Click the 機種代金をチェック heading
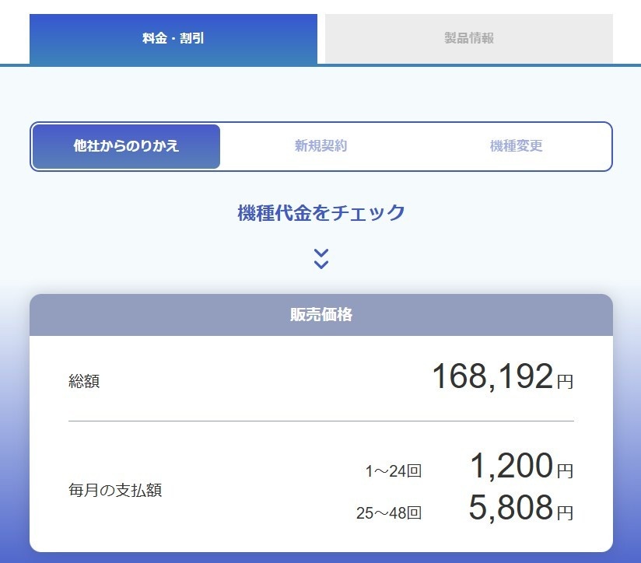The image size is (641, 563). click(320, 212)
